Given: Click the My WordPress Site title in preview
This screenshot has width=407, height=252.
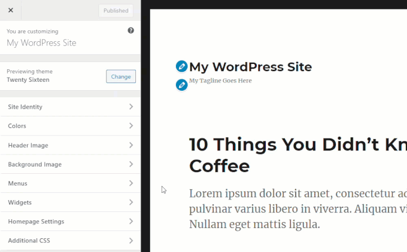Looking at the screenshot, I should 250,67.
